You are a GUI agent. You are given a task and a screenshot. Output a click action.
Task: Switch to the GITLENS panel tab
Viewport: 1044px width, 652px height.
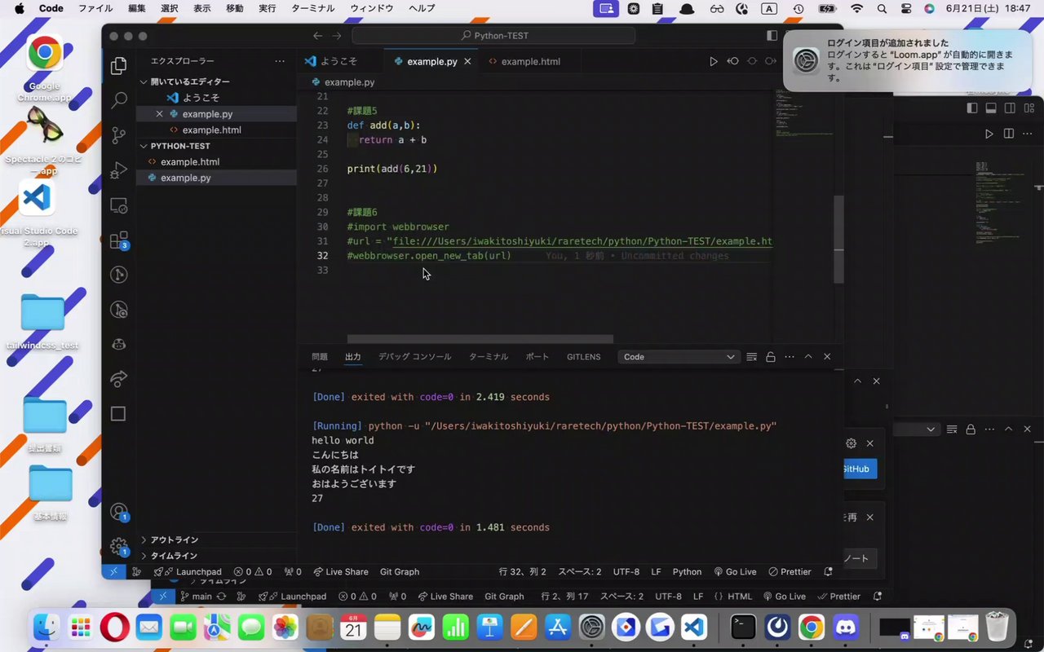point(584,357)
